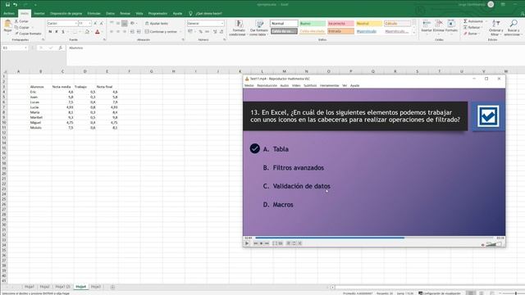Toggle bold formatting
This screenshot has height=295, width=525.
tap(50, 32)
